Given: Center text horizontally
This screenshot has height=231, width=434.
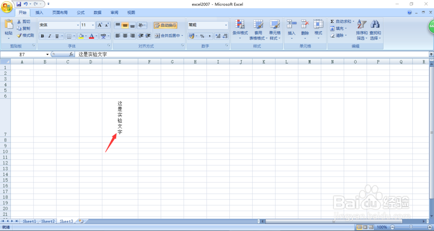Looking at the screenshot, I should [x=125, y=35].
